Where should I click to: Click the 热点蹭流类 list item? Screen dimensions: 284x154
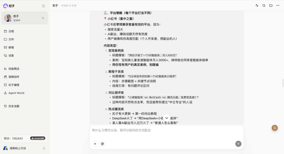[x=116, y=109]
